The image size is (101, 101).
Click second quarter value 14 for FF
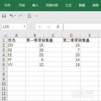(x=71, y=60)
